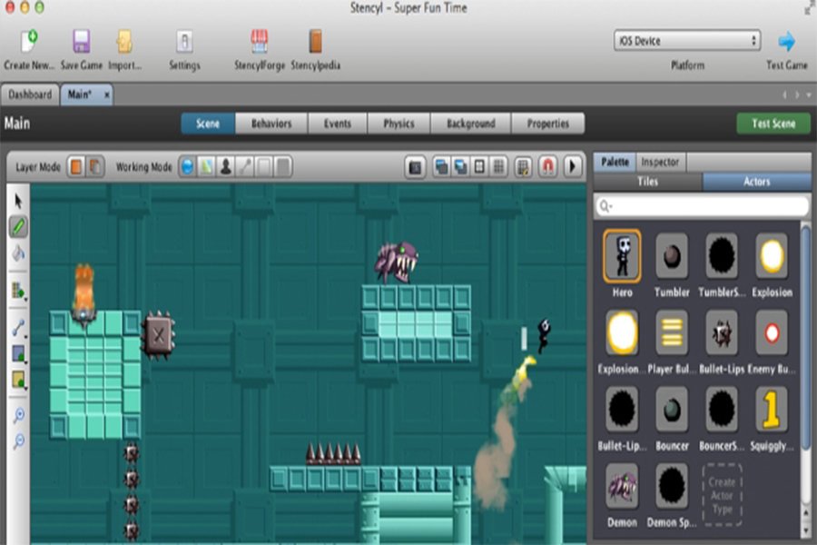Click the Save Game floppy icon
The width and height of the screenshot is (817, 545).
[x=82, y=41]
